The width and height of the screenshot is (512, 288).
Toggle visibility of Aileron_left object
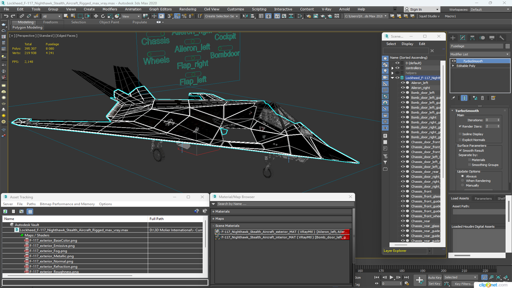(x=403, y=83)
